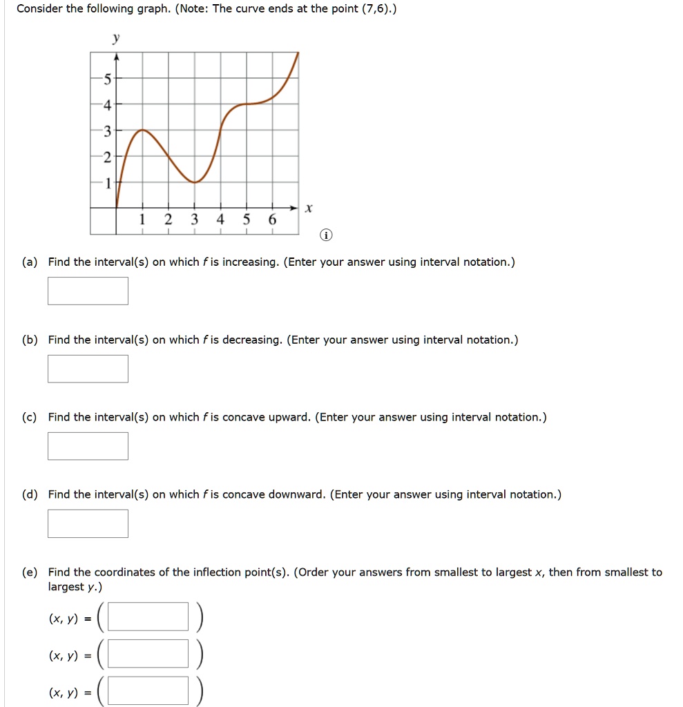Screen dimensions: 683x707
Task: Click the part (e) question label
Action: [x=30, y=572]
